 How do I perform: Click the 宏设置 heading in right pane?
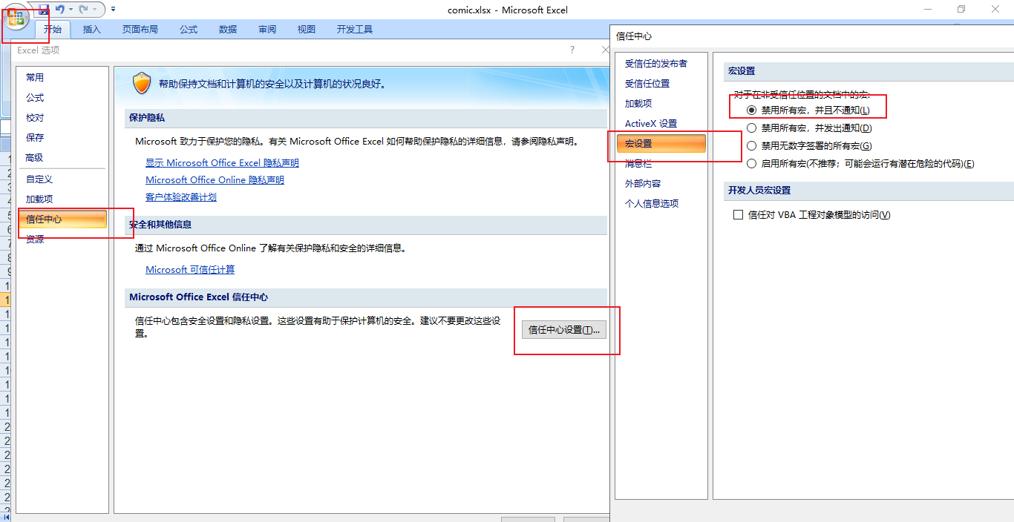click(742, 71)
